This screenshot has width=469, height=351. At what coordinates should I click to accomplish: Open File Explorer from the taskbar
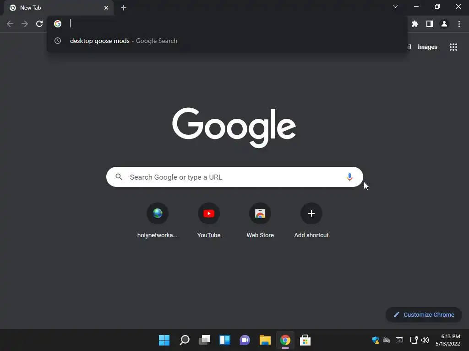265,340
